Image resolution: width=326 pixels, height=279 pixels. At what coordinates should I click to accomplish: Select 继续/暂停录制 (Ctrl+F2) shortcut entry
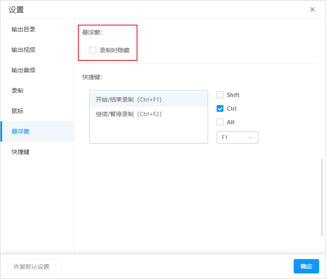pos(149,114)
